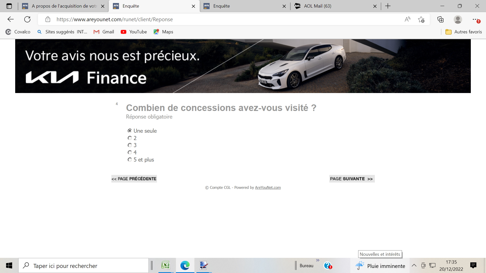Click the browser refresh icon
This screenshot has height=273, width=486.
pos(27,19)
